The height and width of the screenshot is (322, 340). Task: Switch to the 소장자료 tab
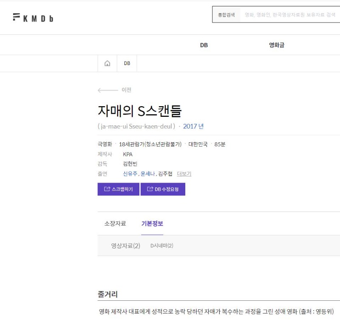pyautogui.click(x=115, y=223)
